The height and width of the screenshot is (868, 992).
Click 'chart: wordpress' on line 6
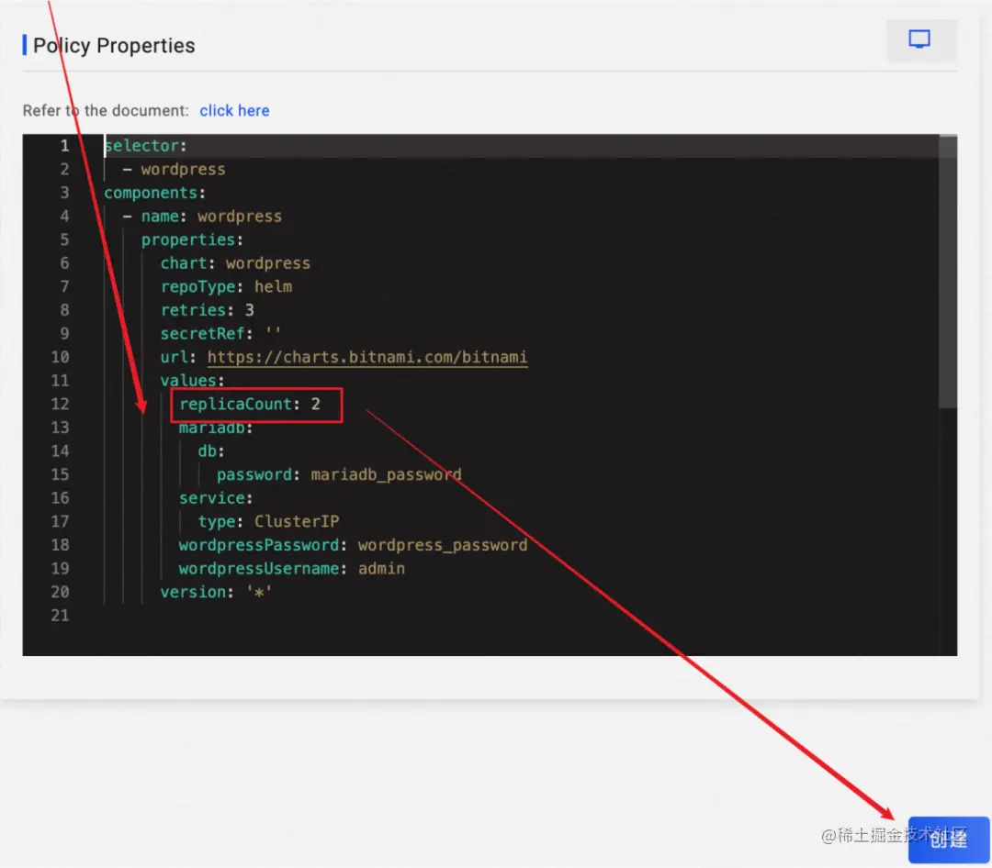[x=235, y=263]
